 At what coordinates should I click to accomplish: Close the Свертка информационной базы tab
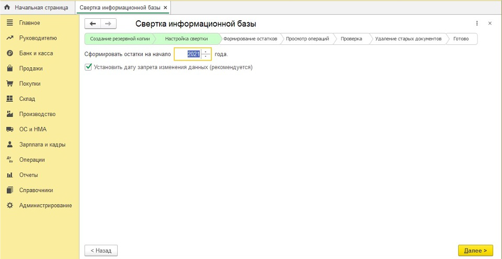click(x=165, y=7)
